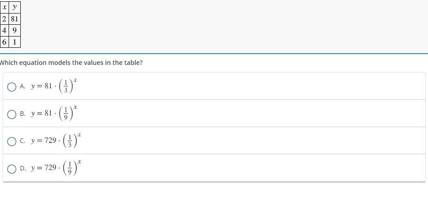Click the equation y = 81·(1/9)^x
Screen dimensions: 428x202
(x=54, y=114)
